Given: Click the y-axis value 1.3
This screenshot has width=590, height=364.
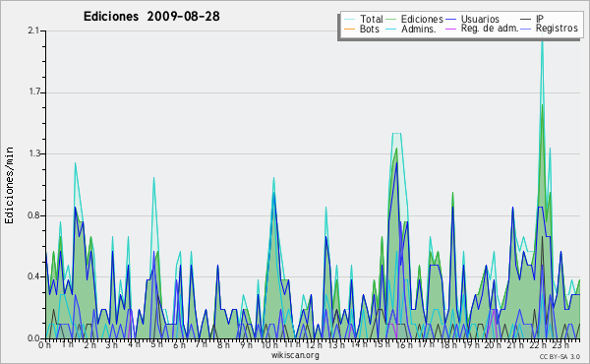Looking at the screenshot, I should click(33, 153).
